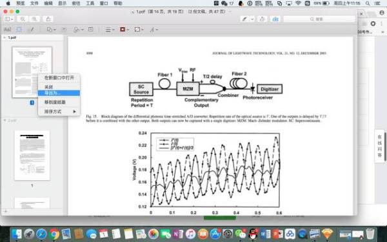Collapse the 2.pdf sidebar group
Viewport: 387px width, 242px height.
5,121
